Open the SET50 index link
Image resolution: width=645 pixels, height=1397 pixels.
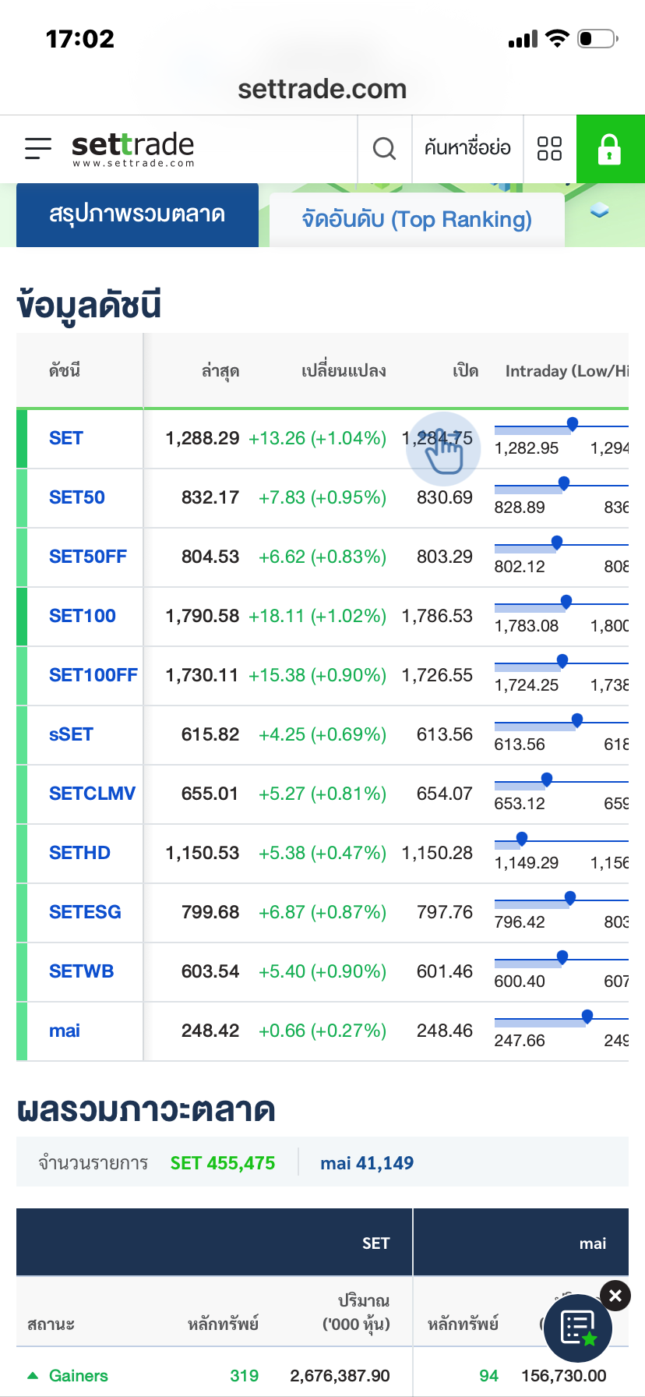pyautogui.click(x=77, y=497)
